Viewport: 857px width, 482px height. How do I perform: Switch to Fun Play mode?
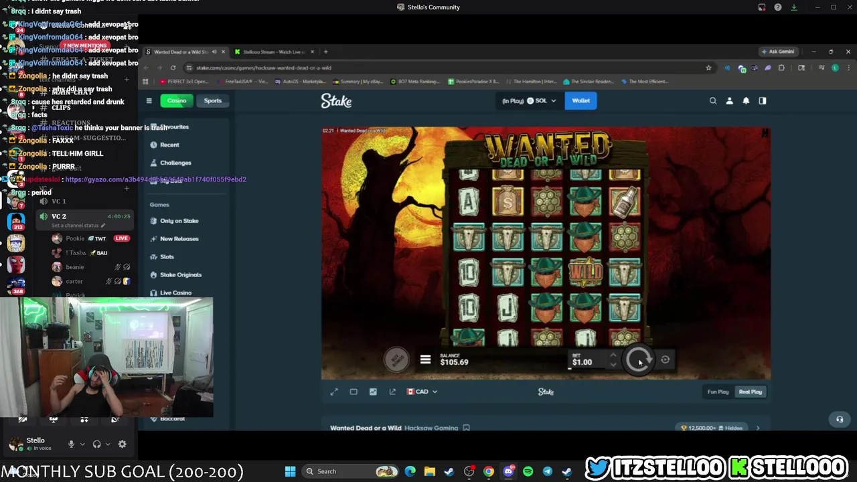tap(718, 392)
